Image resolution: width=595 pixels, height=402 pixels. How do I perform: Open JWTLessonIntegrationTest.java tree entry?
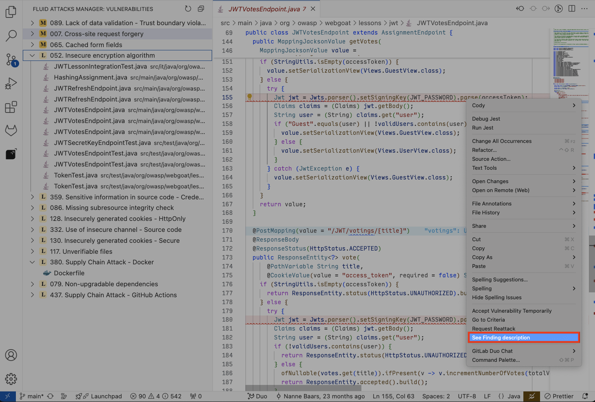[117, 67]
